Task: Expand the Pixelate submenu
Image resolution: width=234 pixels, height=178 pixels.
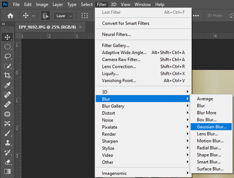Action: (143, 127)
